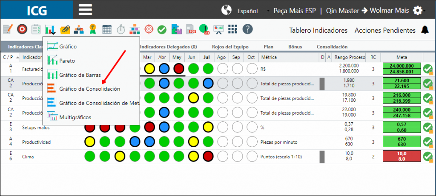This screenshot has width=436, height=196.
Task: Open the paperclip attachments icon
Action: point(65,29)
